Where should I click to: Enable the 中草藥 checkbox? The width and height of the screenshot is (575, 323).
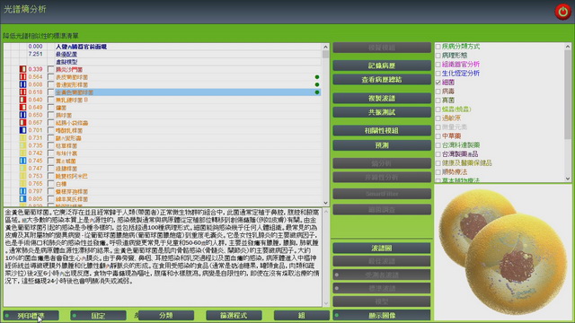click(438, 136)
